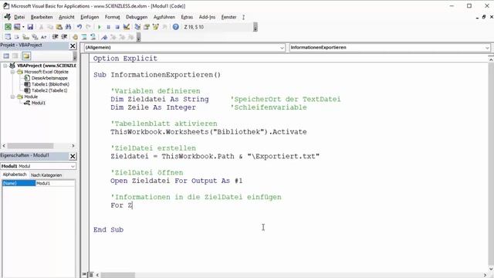The height and width of the screenshot is (278, 494).
Task: Click the Insert UserForm toolbar icon
Action: [x=16, y=27]
